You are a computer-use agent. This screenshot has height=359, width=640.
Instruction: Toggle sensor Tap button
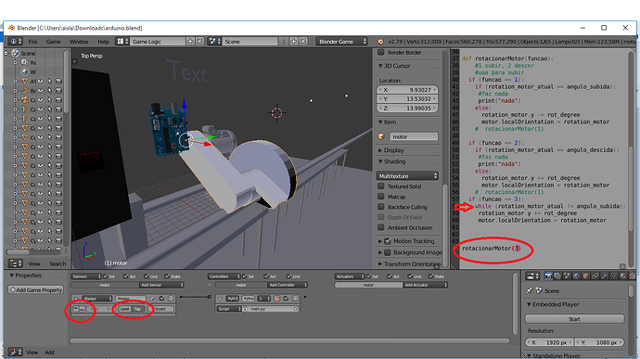coord(137,309)
